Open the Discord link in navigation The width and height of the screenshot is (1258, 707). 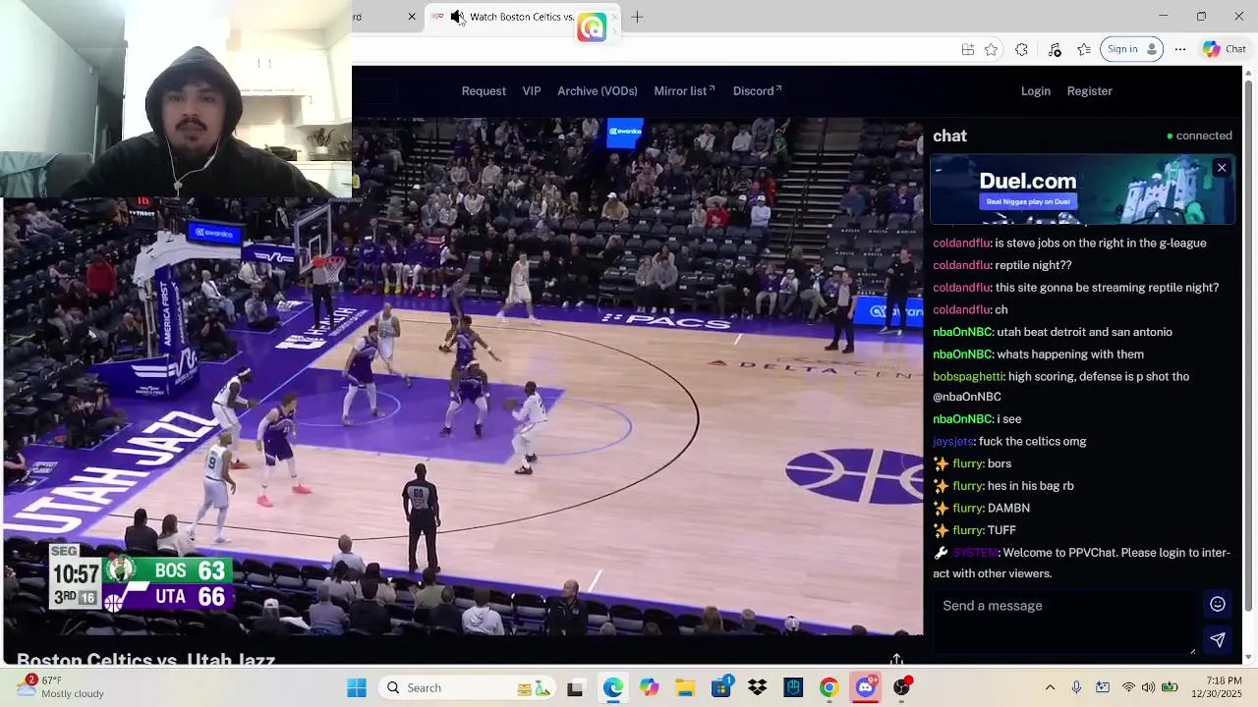coord(757,91)
